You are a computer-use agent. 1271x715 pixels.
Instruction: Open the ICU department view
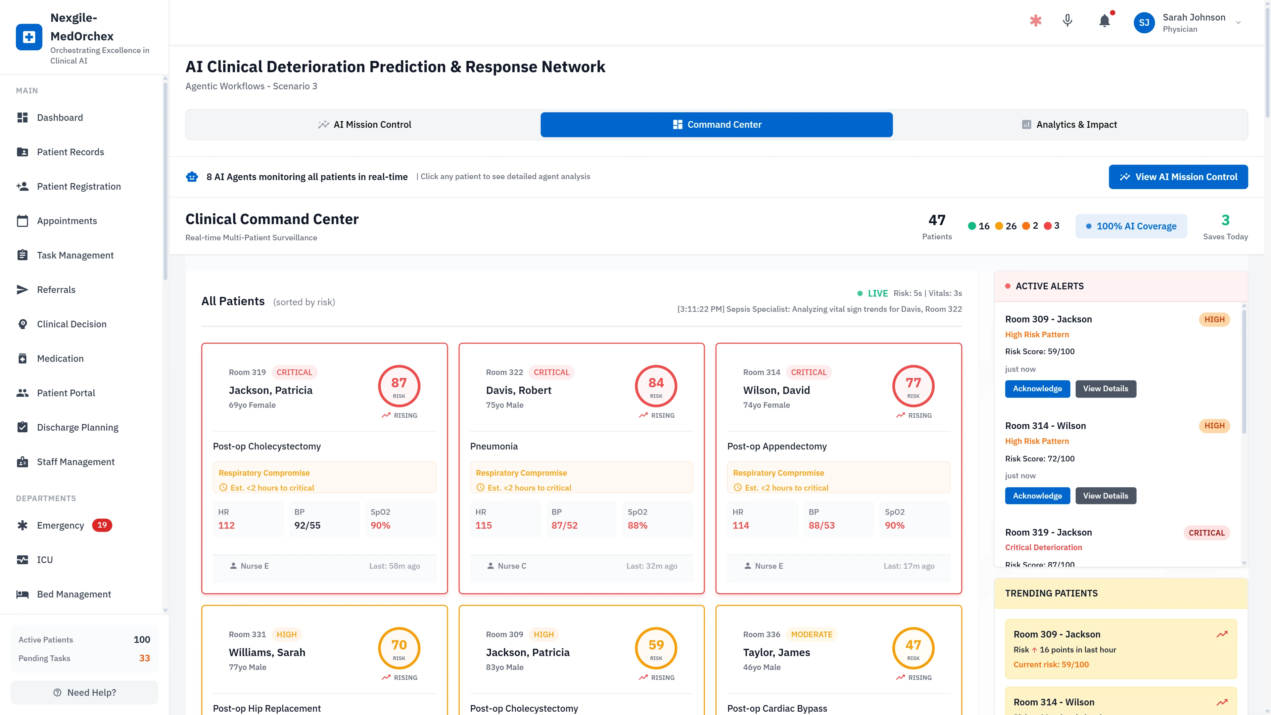click(44, 559)
